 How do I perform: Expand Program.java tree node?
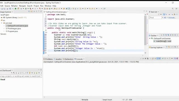(x=4, y=31)
